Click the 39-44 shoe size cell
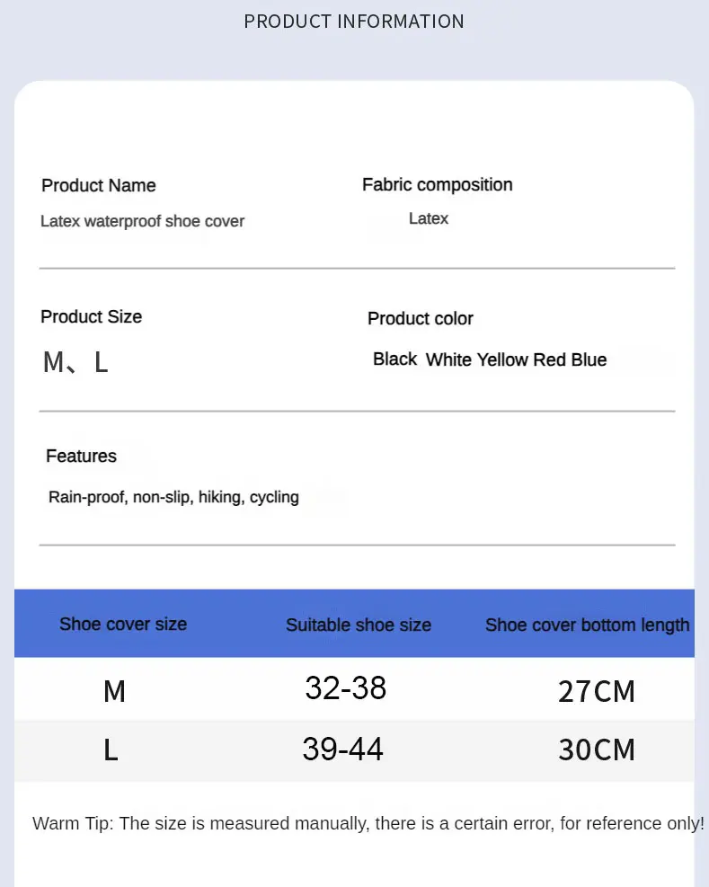 click(343, 749)
